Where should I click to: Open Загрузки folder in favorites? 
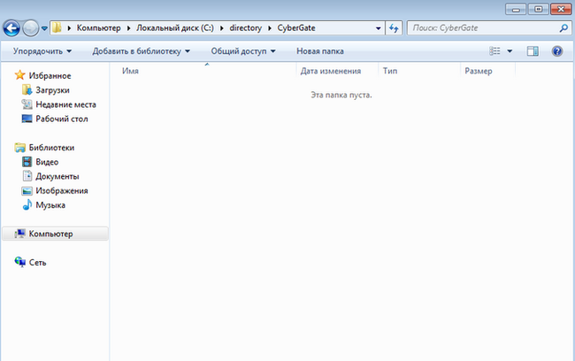(x=52, y=90)
